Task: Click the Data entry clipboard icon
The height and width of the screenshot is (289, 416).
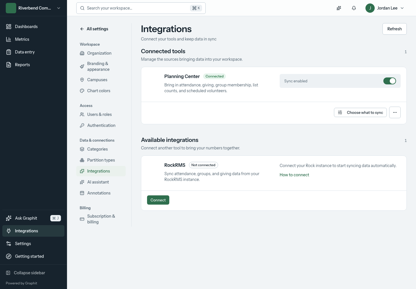Action: pyautogui.click(x=9, y=52)
